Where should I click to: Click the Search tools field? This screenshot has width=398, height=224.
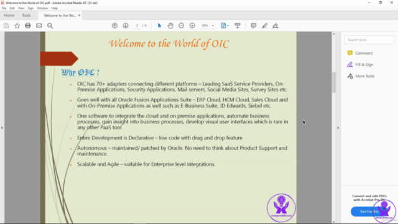[x=369, y=40]
